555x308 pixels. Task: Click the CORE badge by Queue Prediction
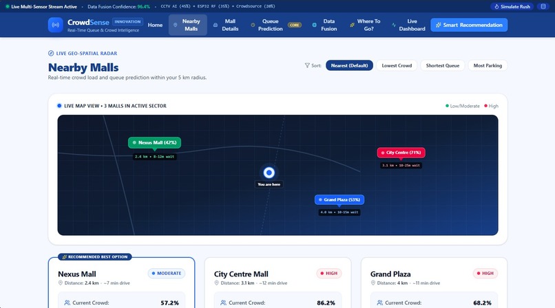coord(295,25)
